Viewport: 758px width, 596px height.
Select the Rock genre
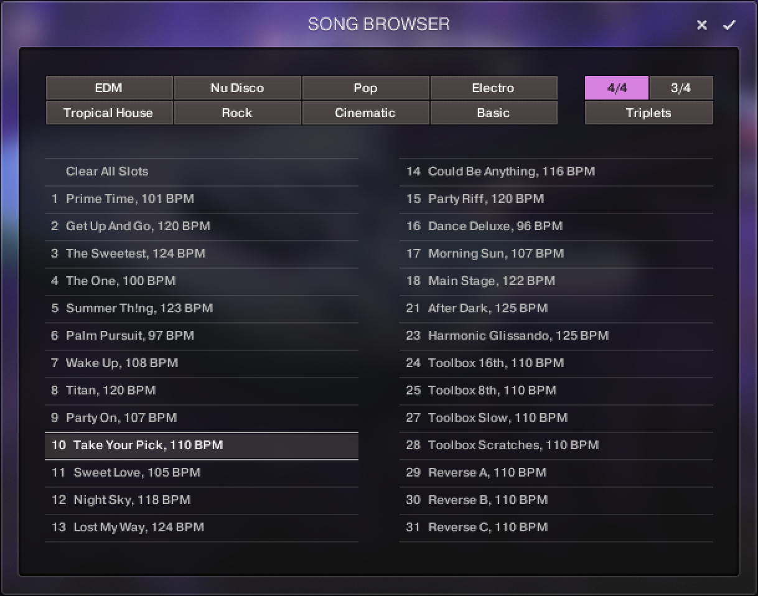(237, 113)
